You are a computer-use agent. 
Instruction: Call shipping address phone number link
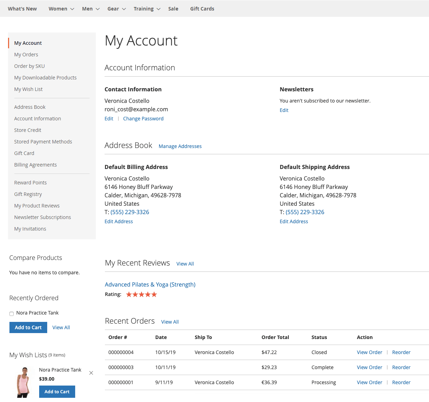(x=305, y=212)
